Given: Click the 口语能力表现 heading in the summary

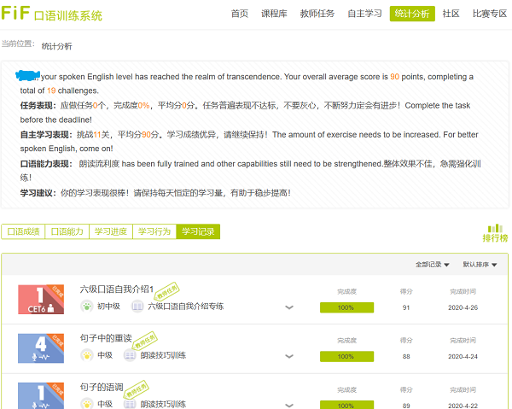Looking at the screenshot, I should point(46,164).
